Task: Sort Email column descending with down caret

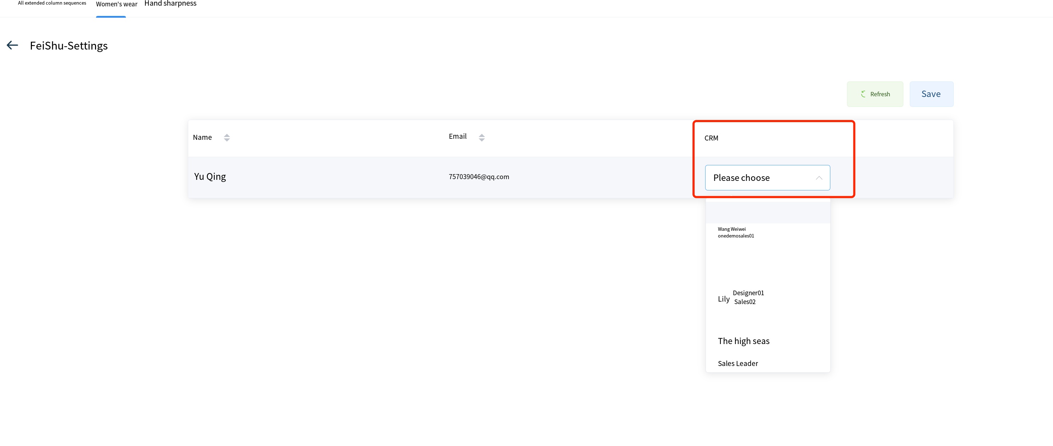Action: click(481, 140)
